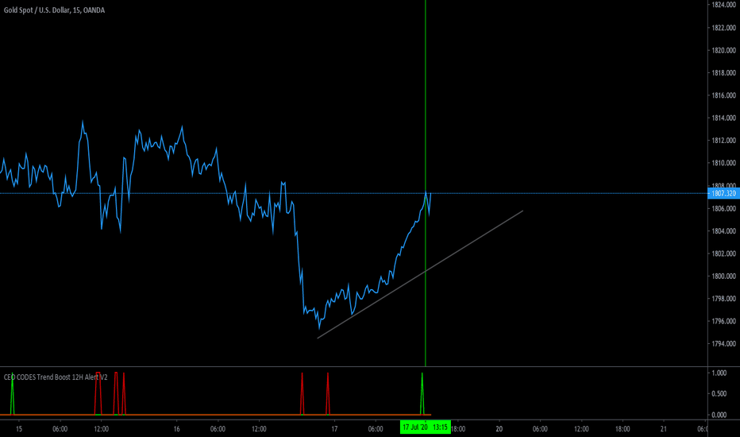Click the 1812.000 price axis label
The image size is (740, 437).
click(x=724, y=141)
